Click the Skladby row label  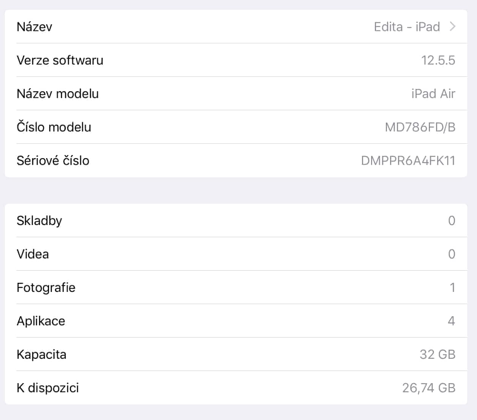[39, 220]
